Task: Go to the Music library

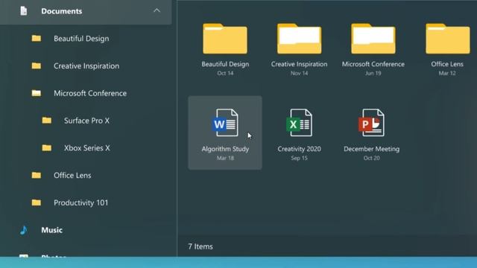Action: coord(51,230)
